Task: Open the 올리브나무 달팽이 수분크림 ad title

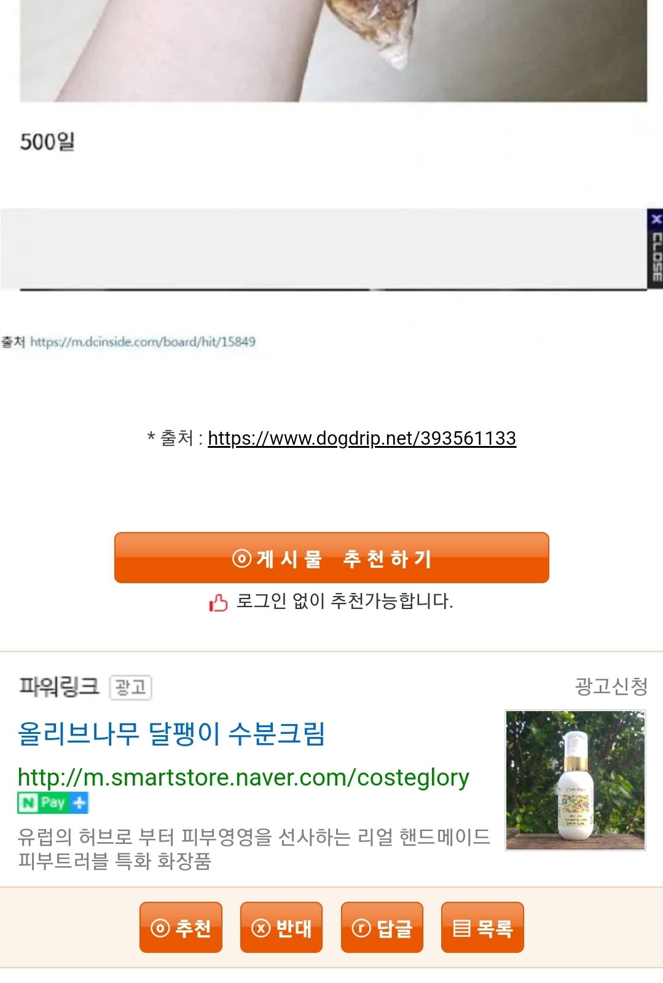Action: click(171, 733)
